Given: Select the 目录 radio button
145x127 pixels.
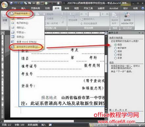Looking at the screenshot, I should click(115, 58).
